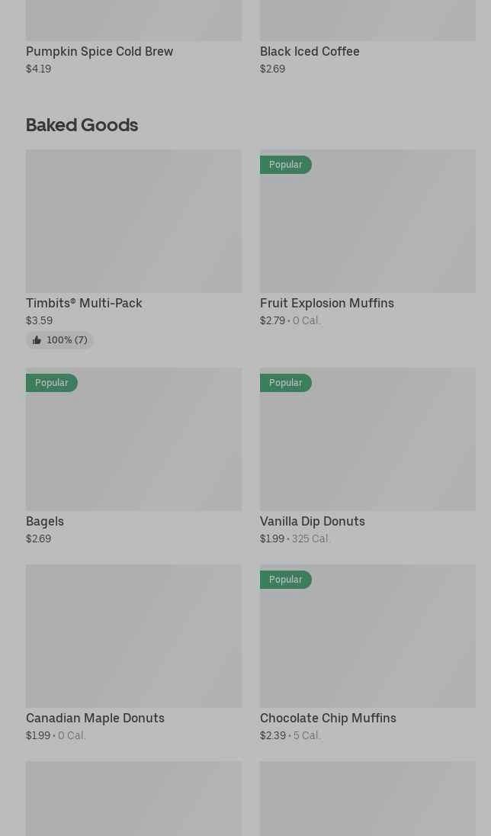Open the Fruit Explosion Muffins product image

pyautogui.click(x=367, y=229)
